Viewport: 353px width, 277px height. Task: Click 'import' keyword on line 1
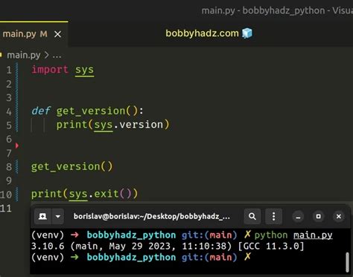click(50, 70)
